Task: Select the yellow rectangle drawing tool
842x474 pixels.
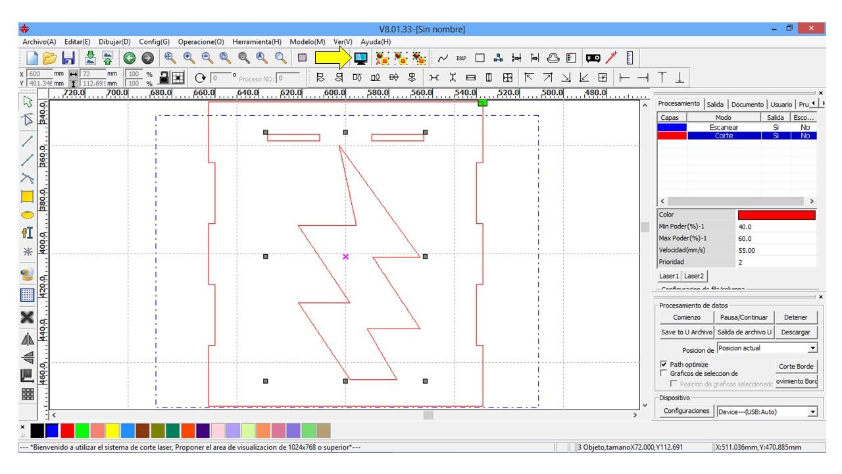Action: tap(28, 196)
